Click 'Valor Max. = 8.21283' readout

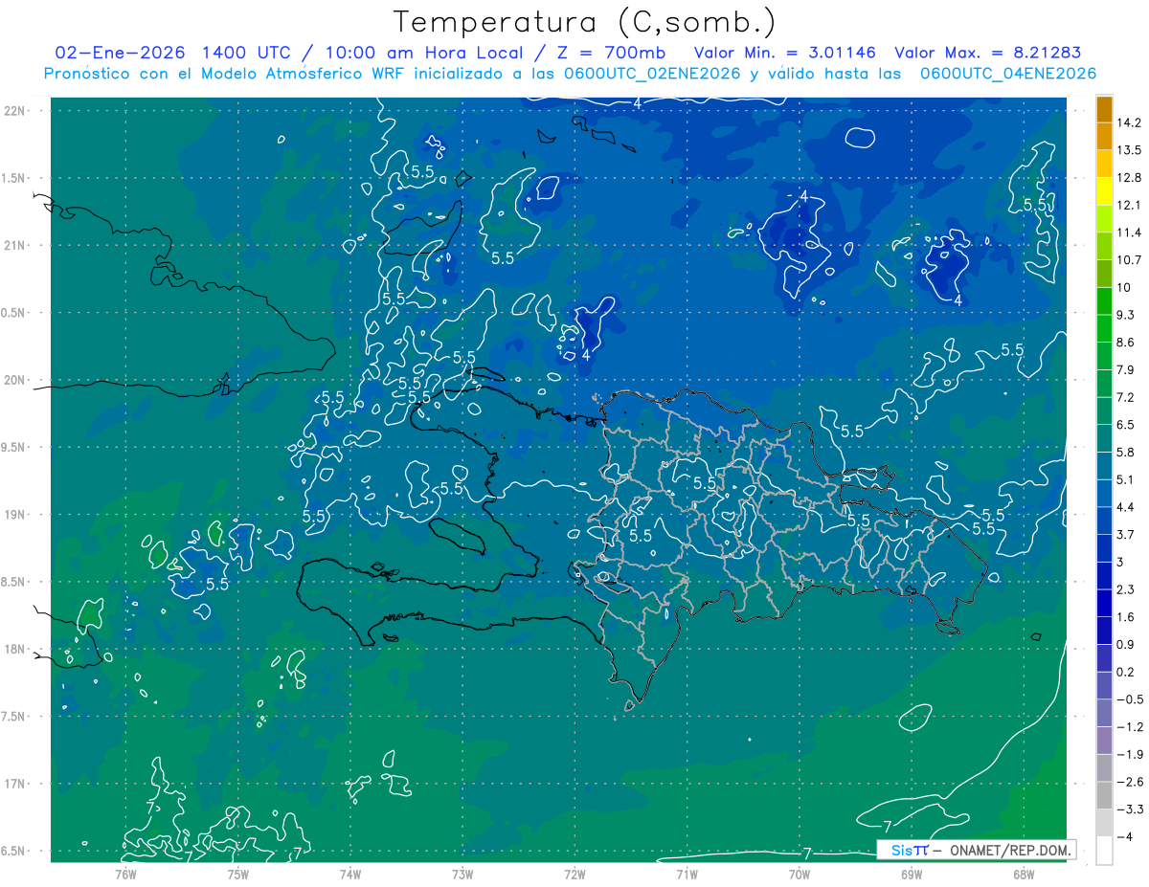tap(987, 53)
